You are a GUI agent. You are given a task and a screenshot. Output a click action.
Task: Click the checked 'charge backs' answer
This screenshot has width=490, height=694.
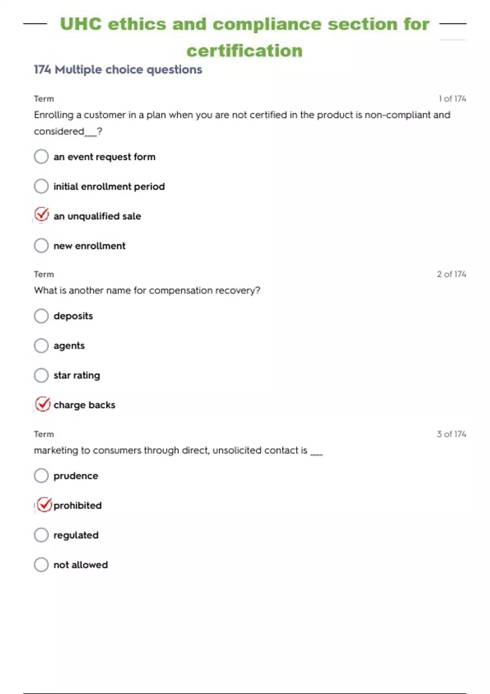(x=42, y=404)
